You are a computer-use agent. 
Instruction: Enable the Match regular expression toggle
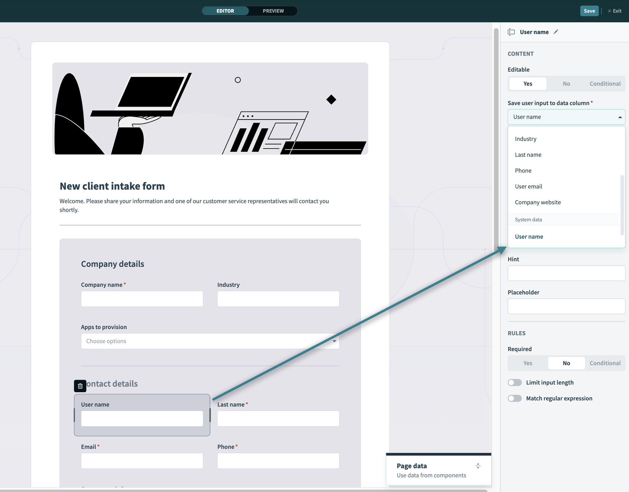point(515,398)
